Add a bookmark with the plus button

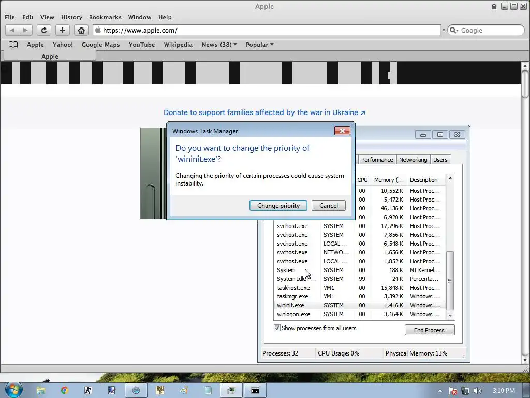63,30
